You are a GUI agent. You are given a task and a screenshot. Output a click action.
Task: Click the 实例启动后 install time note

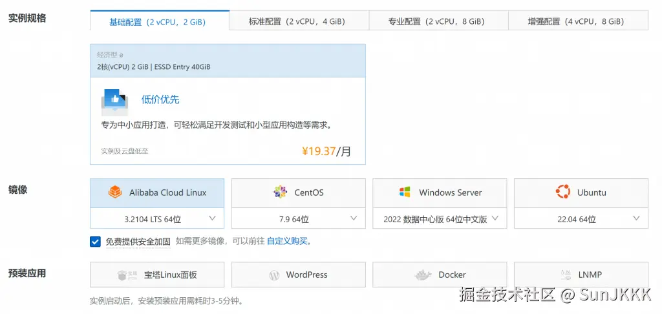pyautogui.click(x=167, y=301)
